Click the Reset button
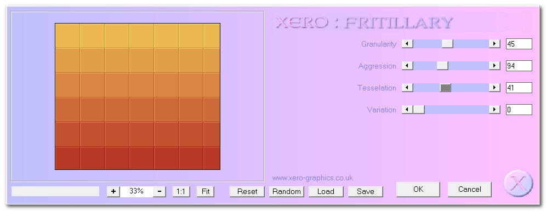 [x=247, y=191]
